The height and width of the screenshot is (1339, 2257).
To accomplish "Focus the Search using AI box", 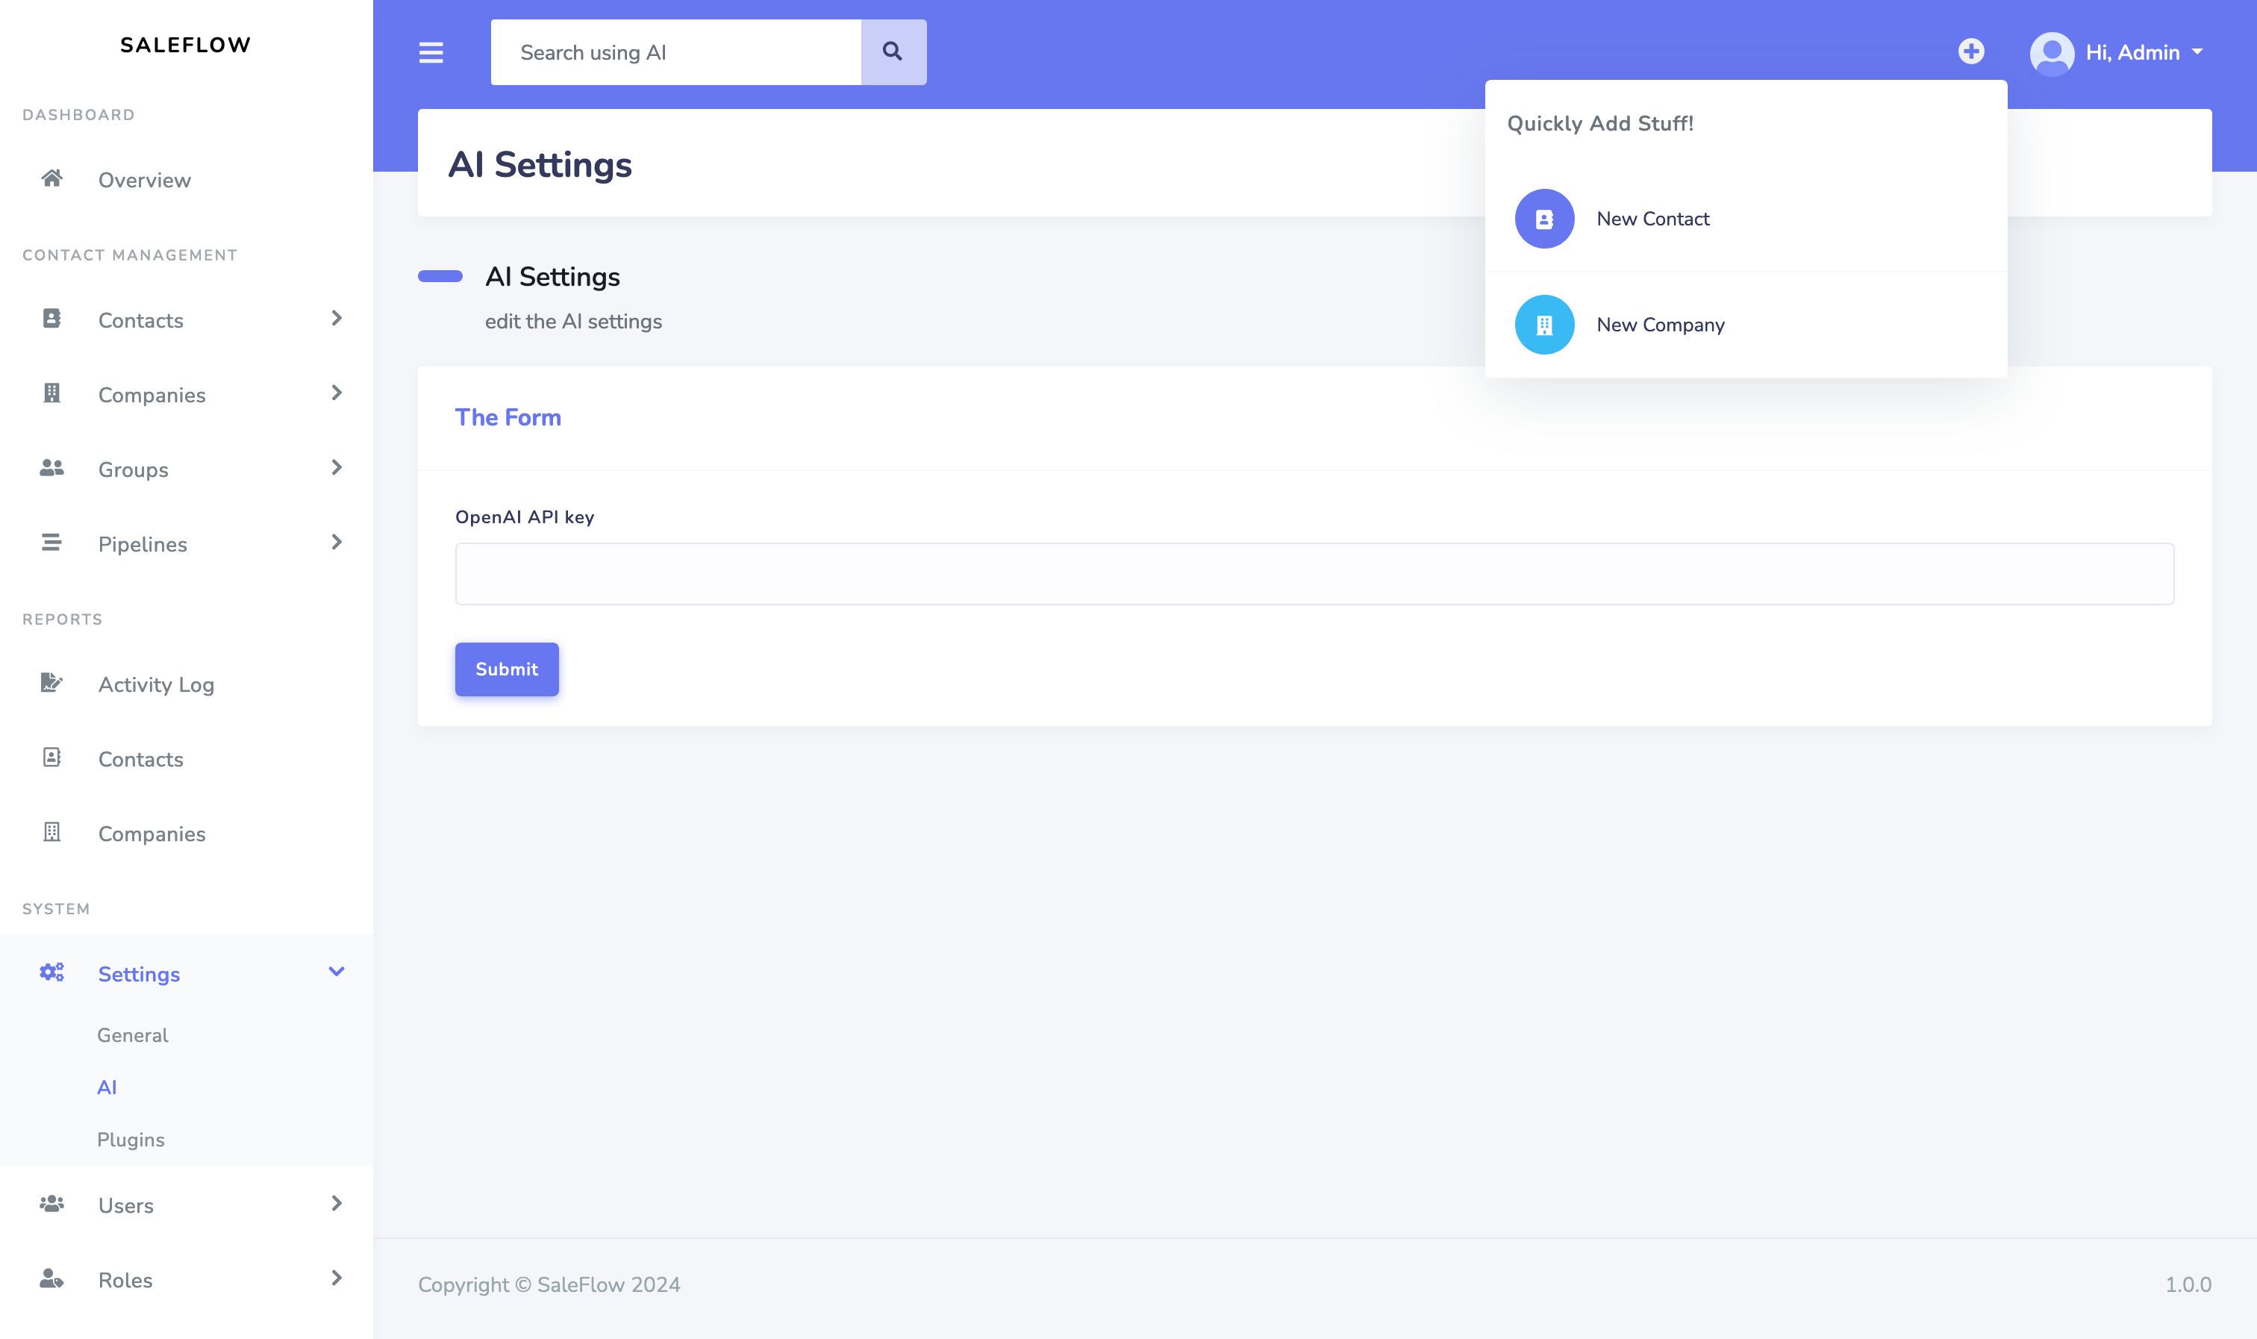I will [x=675, y=52].
